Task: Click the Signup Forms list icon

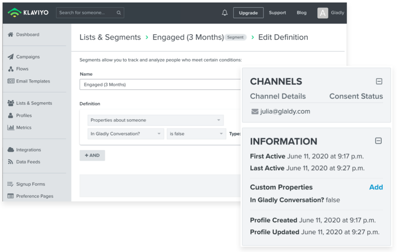Action: [10, 184]
